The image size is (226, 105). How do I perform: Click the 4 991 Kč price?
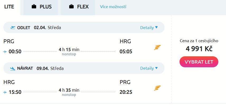(x=199, y=49)
